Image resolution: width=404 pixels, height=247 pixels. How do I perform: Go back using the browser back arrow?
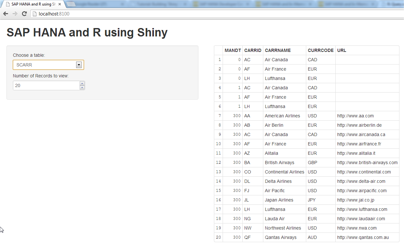5,14
